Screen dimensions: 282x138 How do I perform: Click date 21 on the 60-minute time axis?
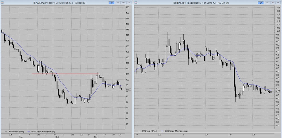click(184, 135)
